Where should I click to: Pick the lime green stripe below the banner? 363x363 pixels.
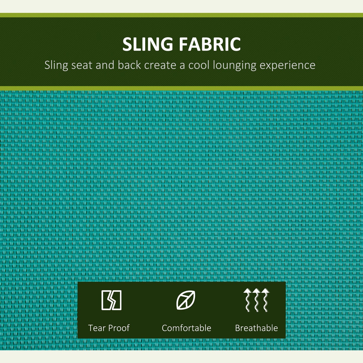click(181, 88)
